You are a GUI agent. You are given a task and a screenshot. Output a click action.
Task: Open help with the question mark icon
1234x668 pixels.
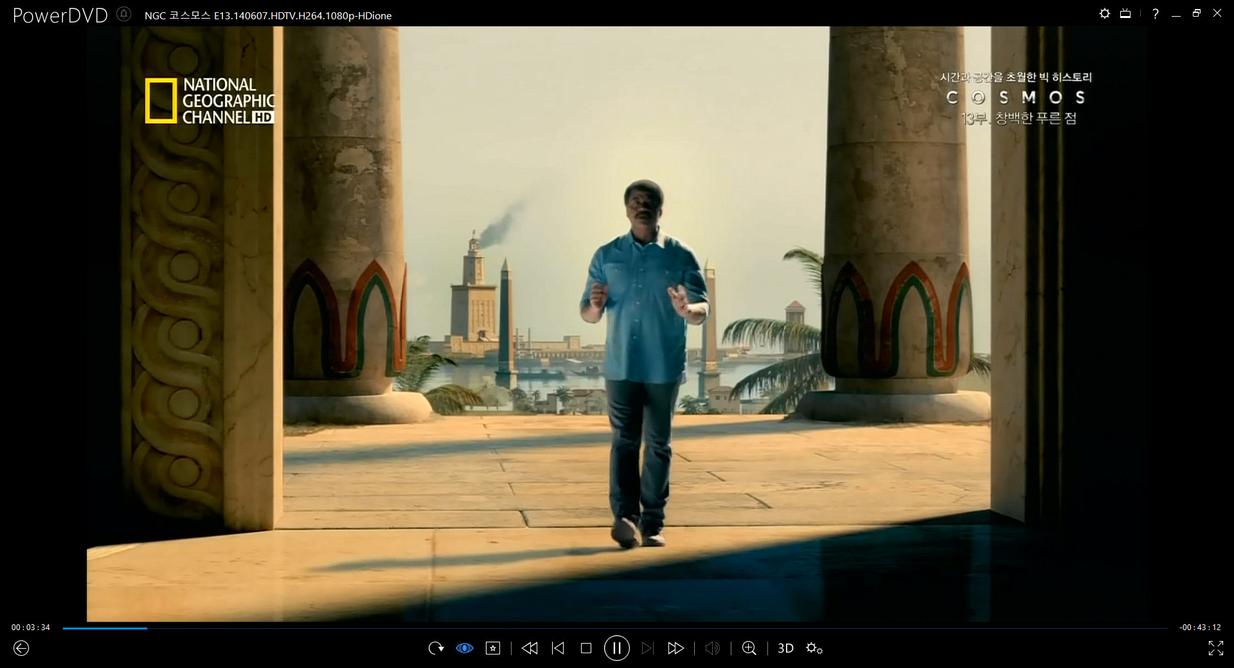point(1156,13)
